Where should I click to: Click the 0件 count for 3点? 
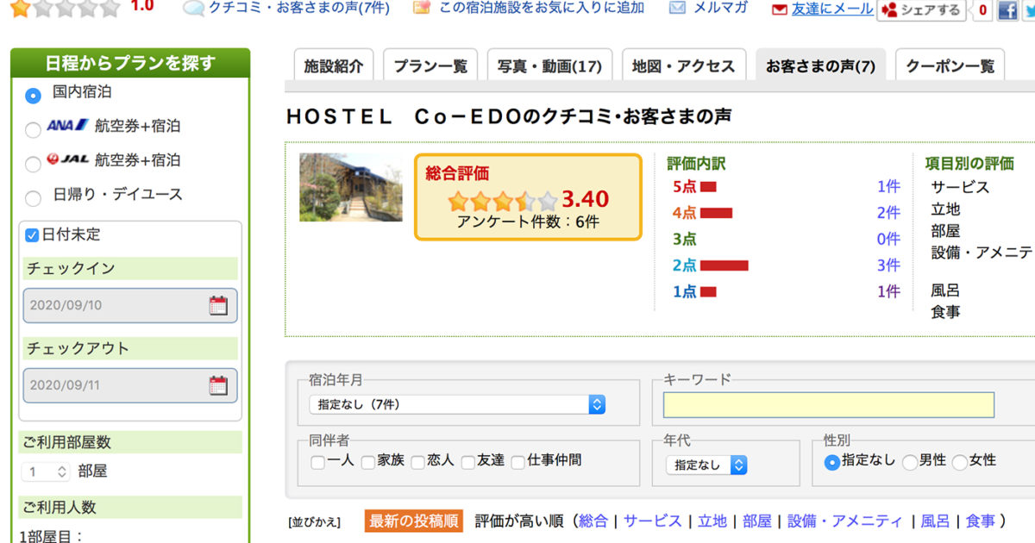click(x=888, y=239)
